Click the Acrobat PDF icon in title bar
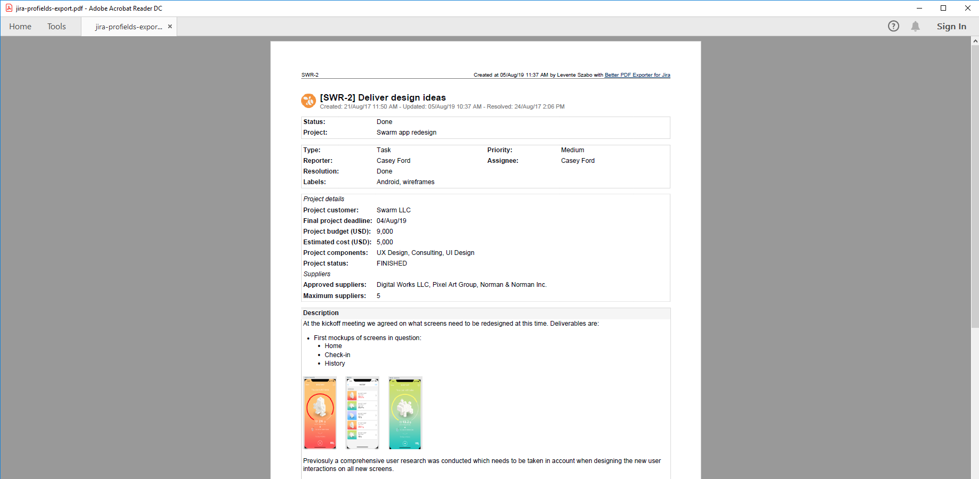The height and width of the screenshot is (479, 979). point(9,8)
